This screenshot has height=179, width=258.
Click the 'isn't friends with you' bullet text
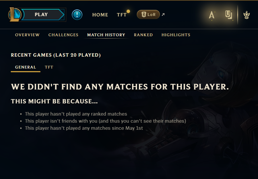tap(106, 121)
